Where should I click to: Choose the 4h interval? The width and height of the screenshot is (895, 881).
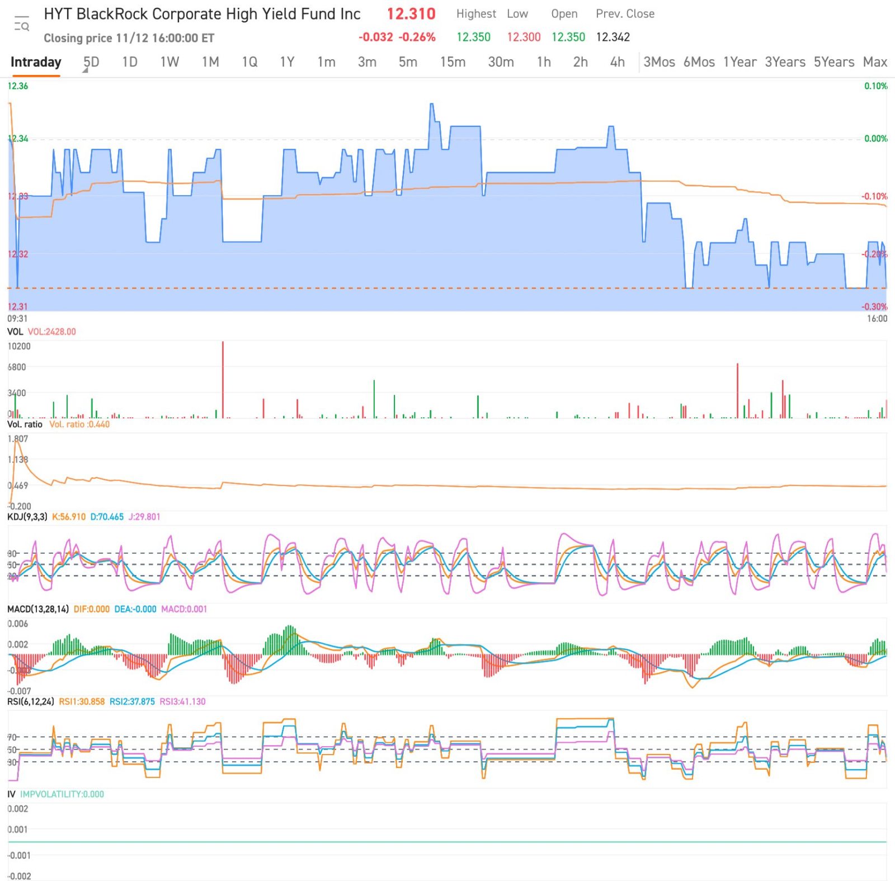pos(617,62)
